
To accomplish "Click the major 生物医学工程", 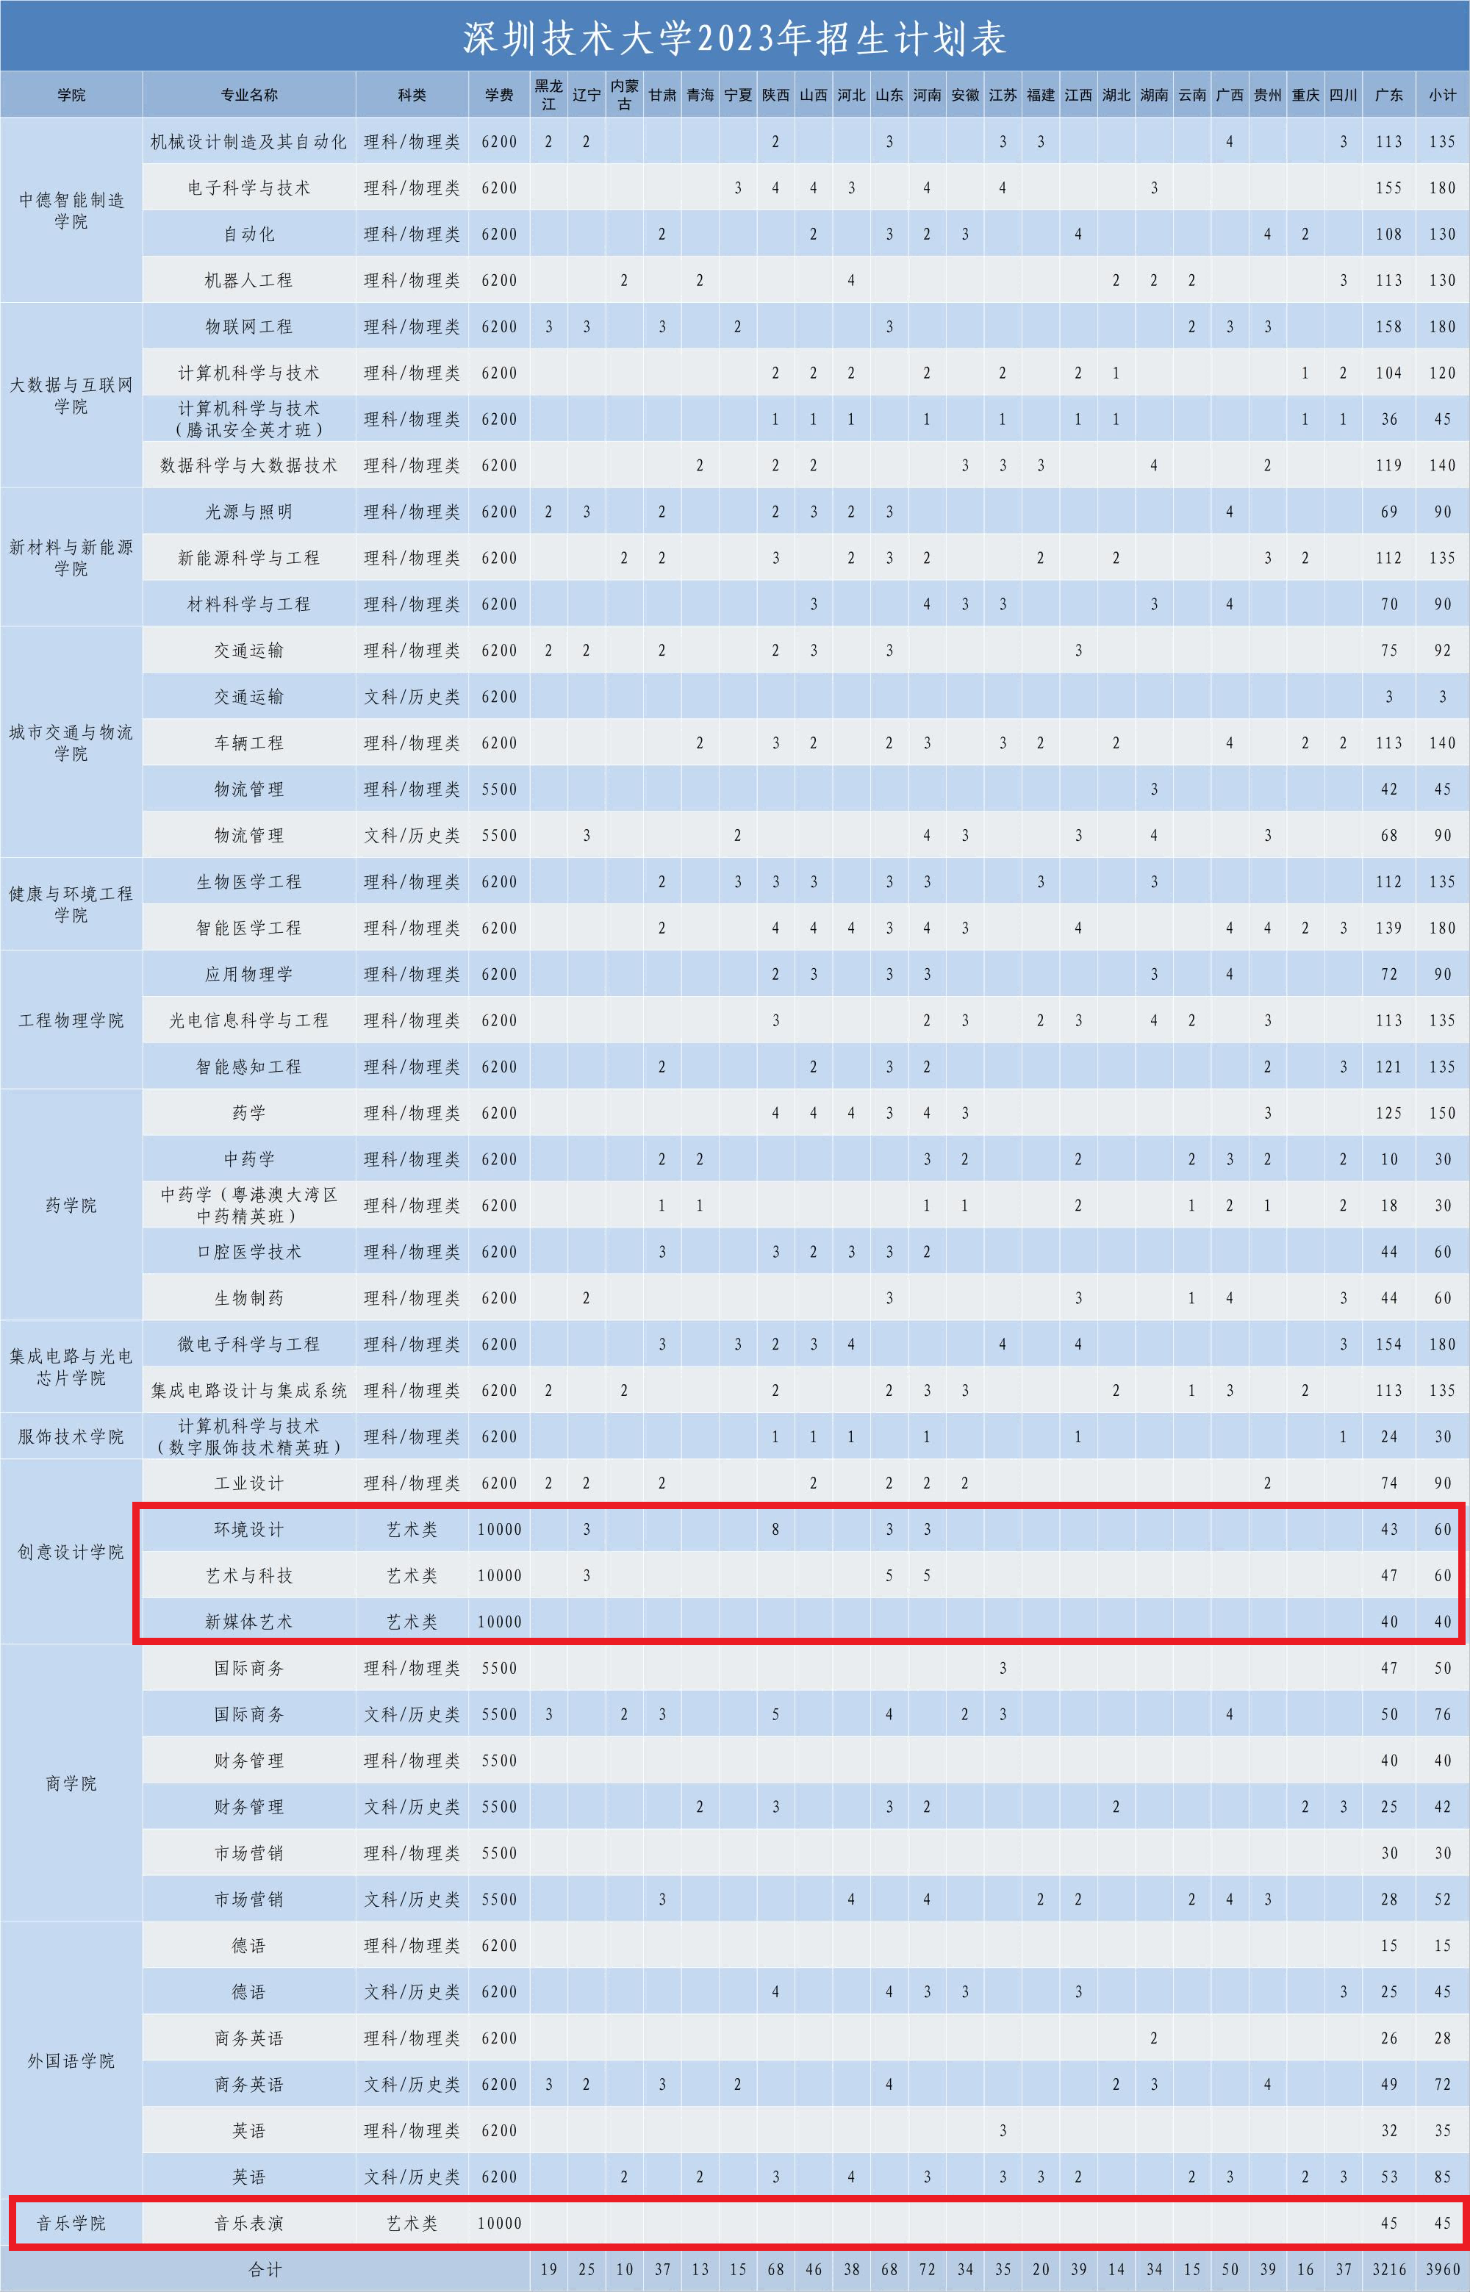I will 249,882.
